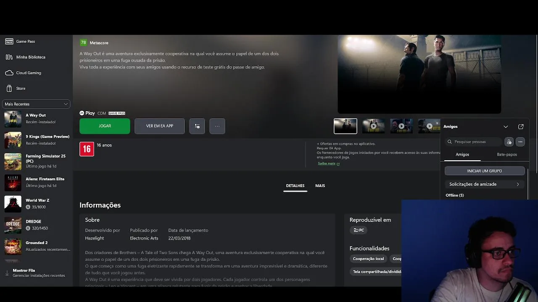This screenshot has width=538, height=302.
Task: Click INICIAR UM GRUPO button
Action: click(485, 171)
